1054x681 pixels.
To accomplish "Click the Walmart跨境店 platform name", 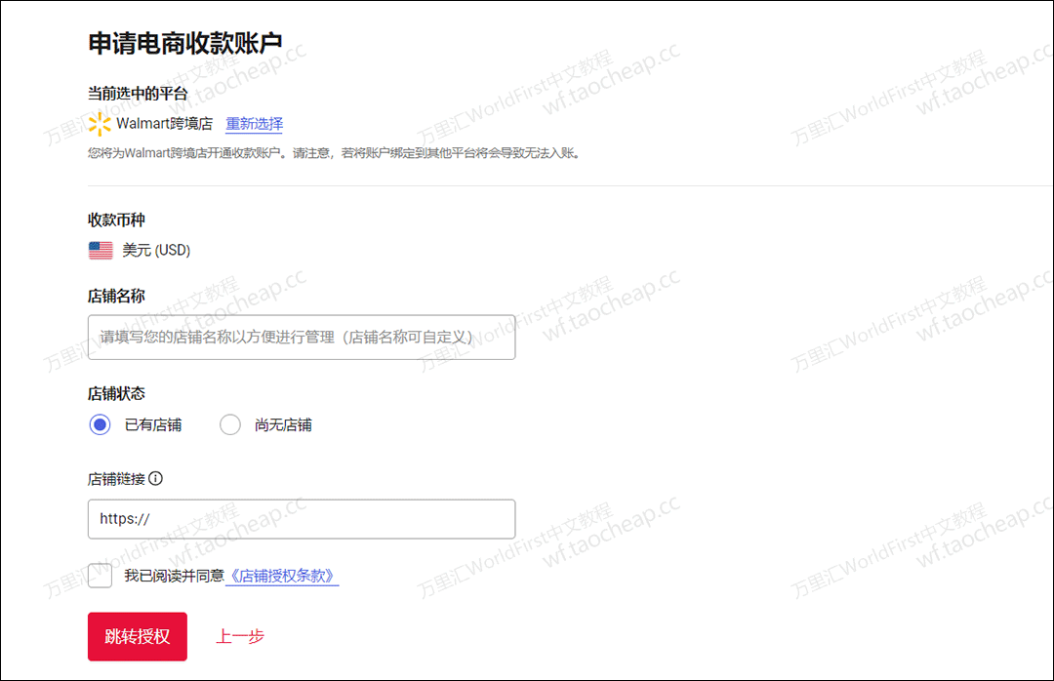I will [164, 124].
